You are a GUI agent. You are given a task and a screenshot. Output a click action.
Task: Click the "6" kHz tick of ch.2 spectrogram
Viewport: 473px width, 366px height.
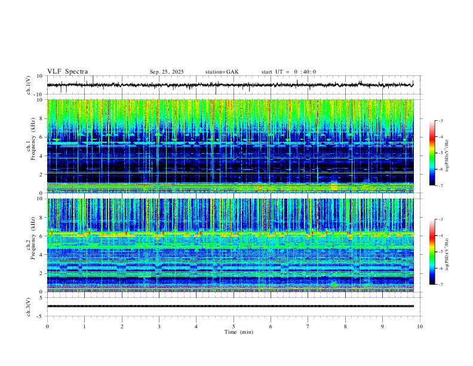point(41,236)
